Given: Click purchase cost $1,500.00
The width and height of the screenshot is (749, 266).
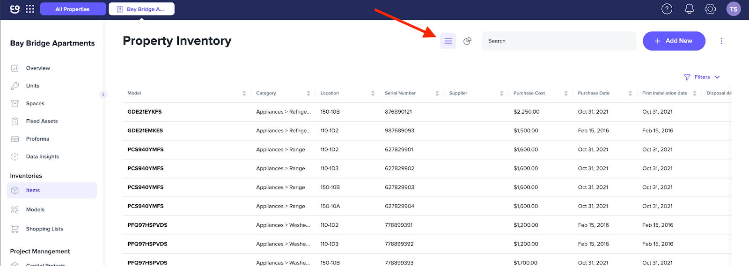Looking at the screenshot, I should 526,131.
